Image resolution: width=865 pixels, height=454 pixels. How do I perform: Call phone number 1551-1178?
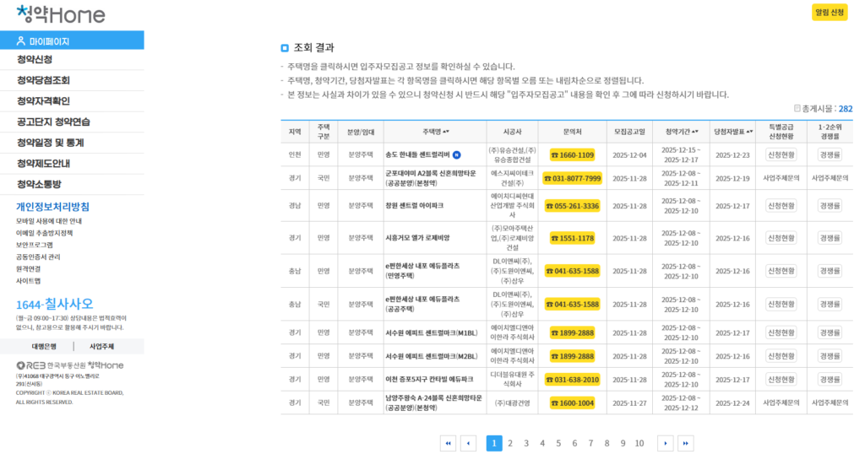pos(572,238)
